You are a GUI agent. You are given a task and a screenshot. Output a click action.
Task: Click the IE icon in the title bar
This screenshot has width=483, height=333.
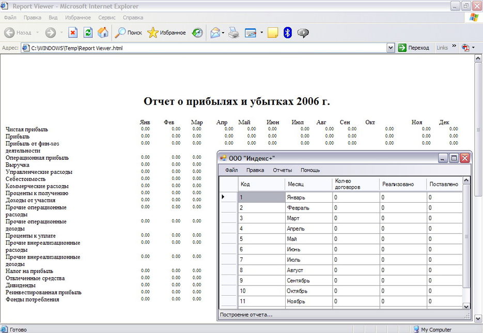[x=4, y=6]
